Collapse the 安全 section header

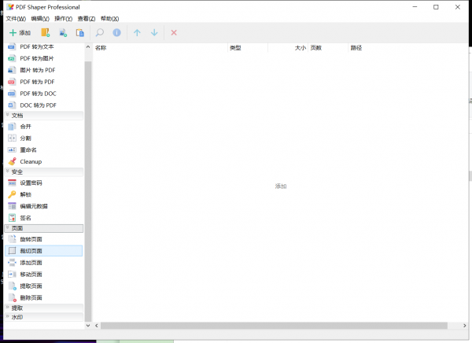[44, 172]
